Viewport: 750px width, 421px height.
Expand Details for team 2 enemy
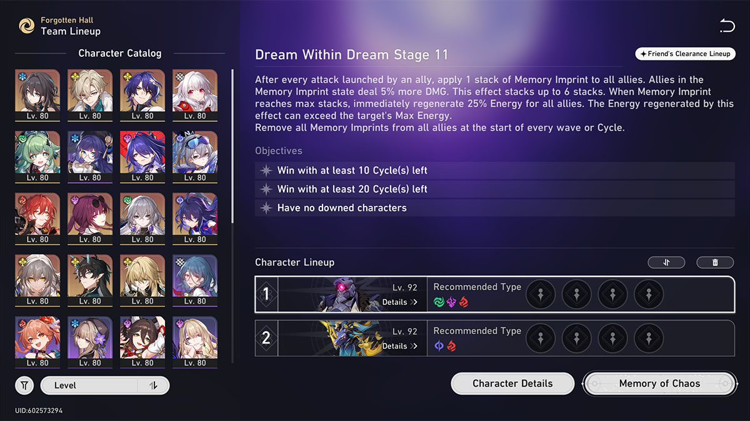click(x=400, y=346)
